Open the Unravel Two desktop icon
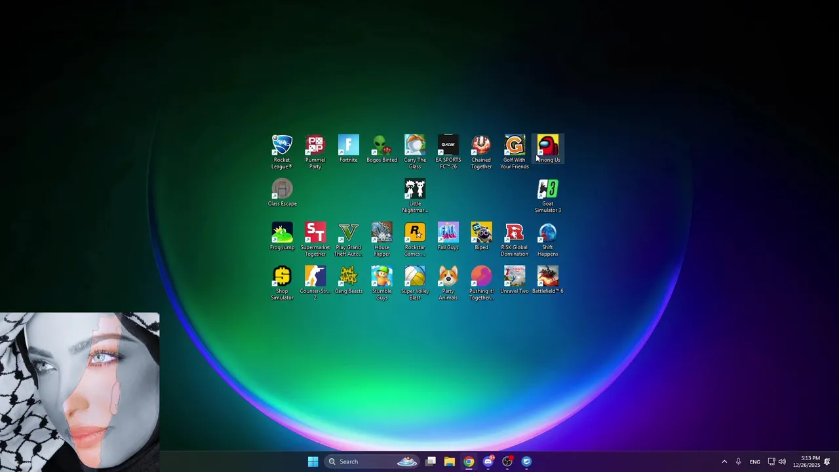839x472 pixels. [x=515, y=281]
